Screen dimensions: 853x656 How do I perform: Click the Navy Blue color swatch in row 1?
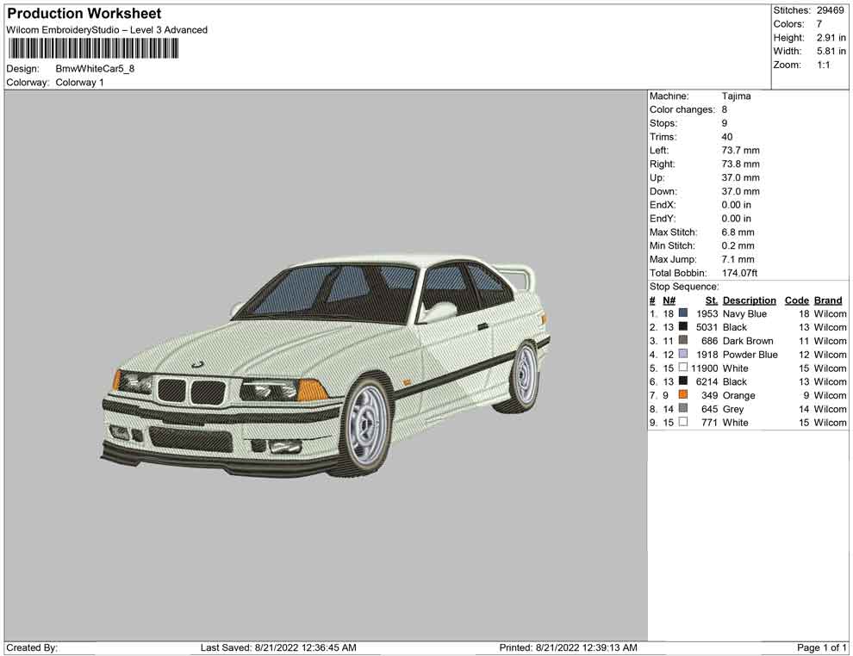683,314
